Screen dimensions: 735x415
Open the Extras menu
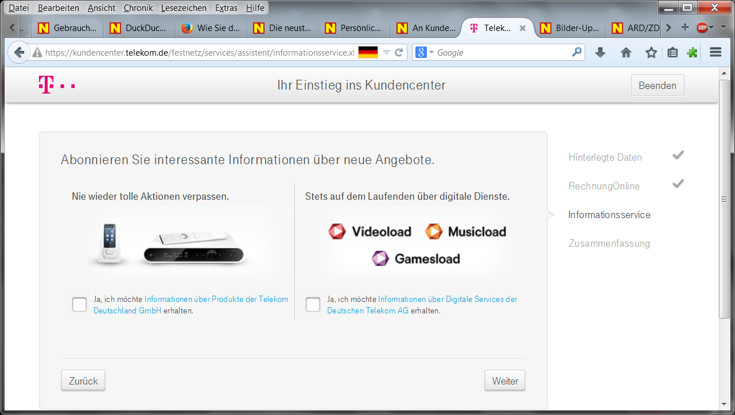click(x=227, y=8)
